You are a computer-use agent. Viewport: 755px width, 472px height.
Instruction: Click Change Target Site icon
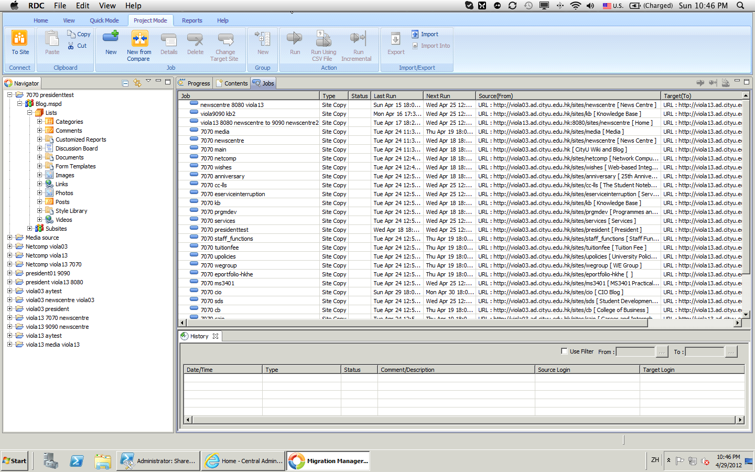click(x=225, y=39)
